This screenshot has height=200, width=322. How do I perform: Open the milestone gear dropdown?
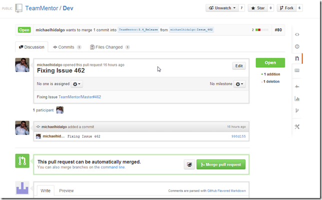[240, 84]
